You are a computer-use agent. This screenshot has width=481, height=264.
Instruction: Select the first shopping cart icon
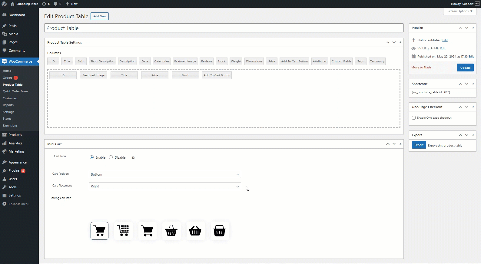pos(99,231)
